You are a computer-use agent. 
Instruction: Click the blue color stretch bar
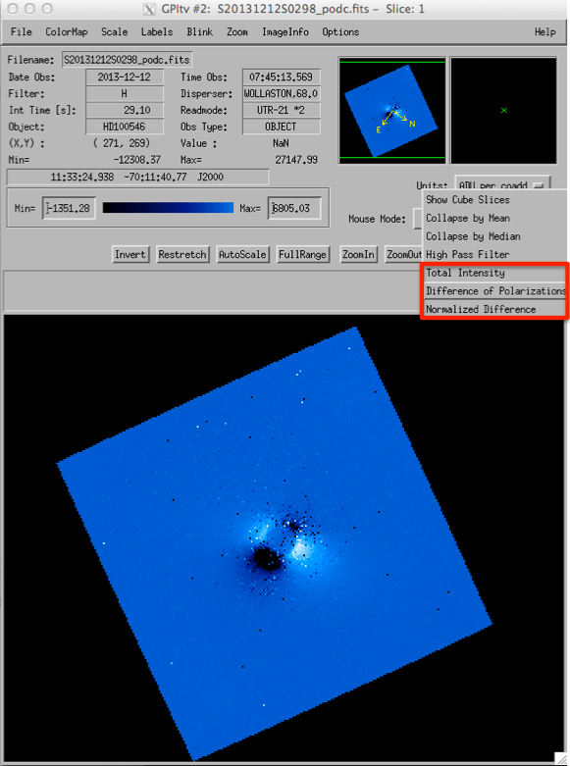168,208
